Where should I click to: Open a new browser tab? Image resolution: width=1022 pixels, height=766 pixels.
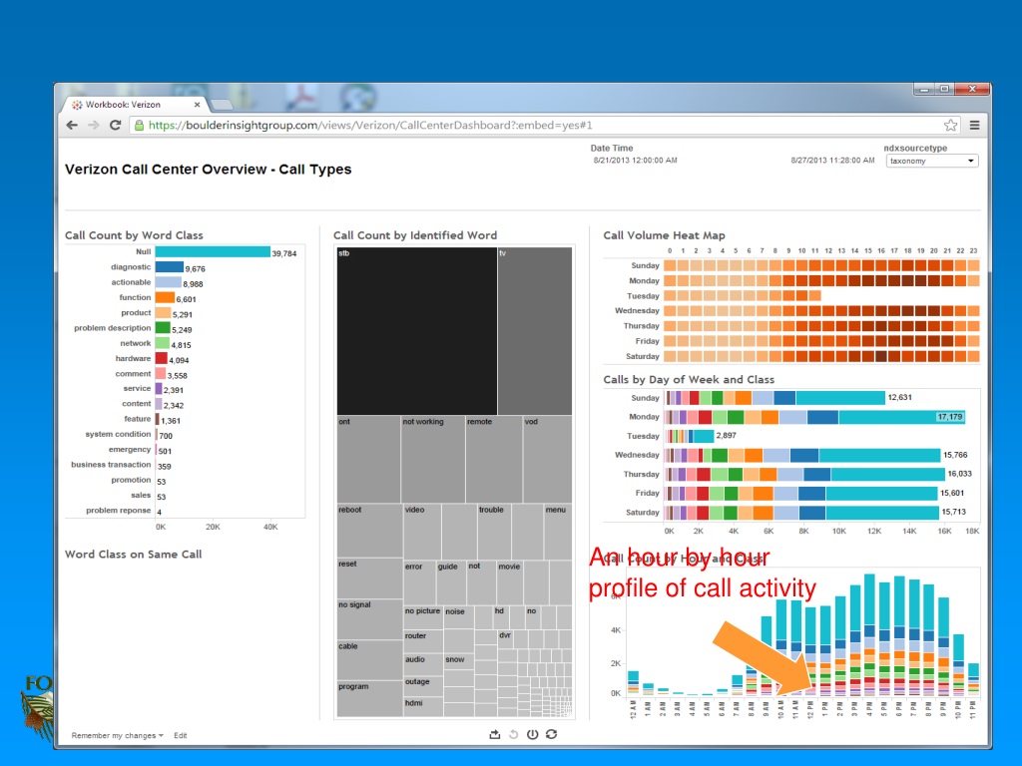click(x=222, y=104)
